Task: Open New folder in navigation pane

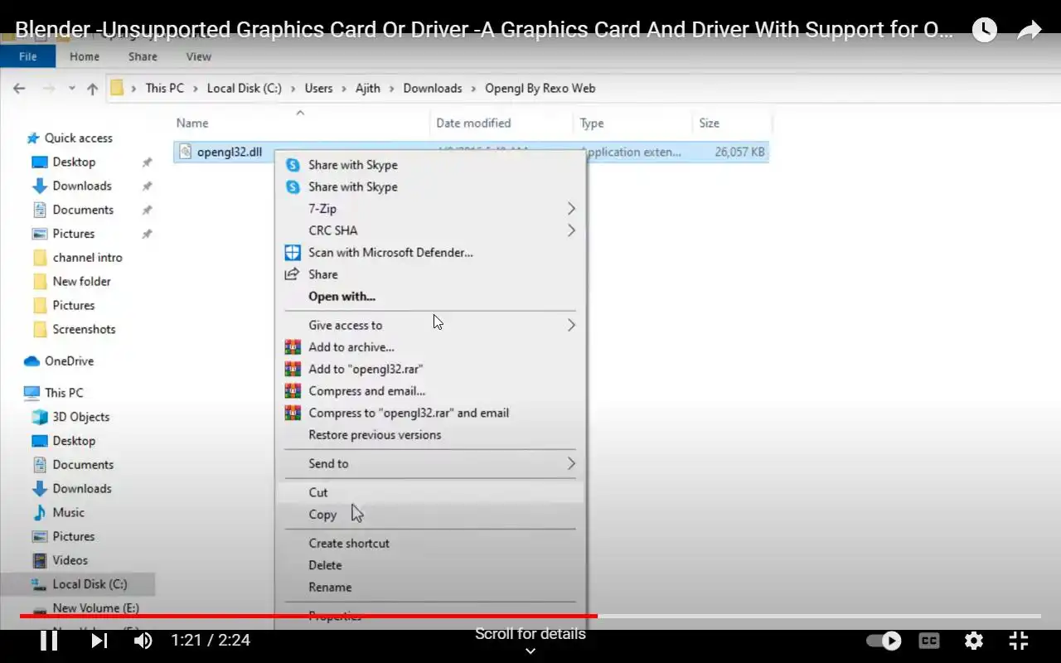Action: coord(81,282)
